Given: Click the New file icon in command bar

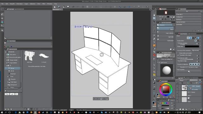Looking at the screenshot, I should pyautogui.click(x=55, y=7).
